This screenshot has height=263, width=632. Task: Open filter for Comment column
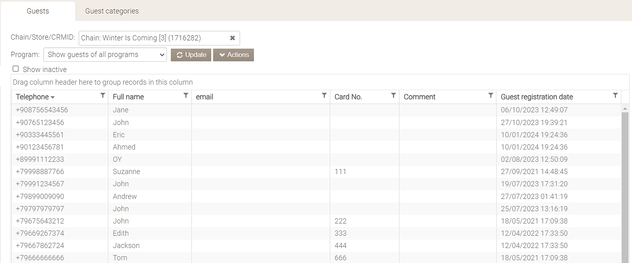pyautogui.click(x=491, y=95)
